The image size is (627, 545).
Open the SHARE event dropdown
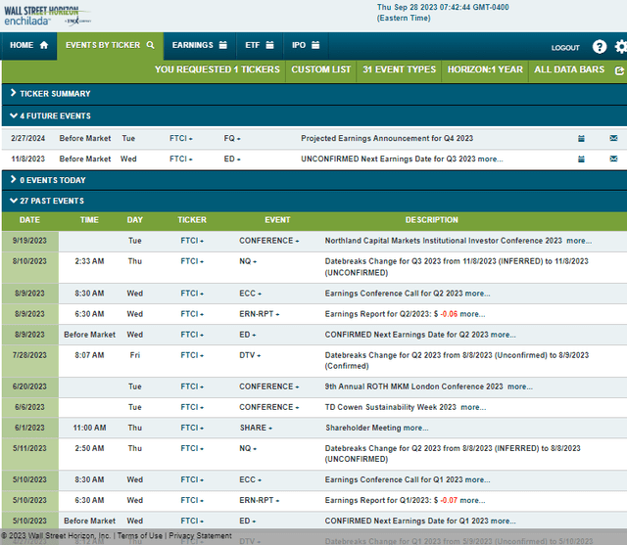[x=256, y=428]
